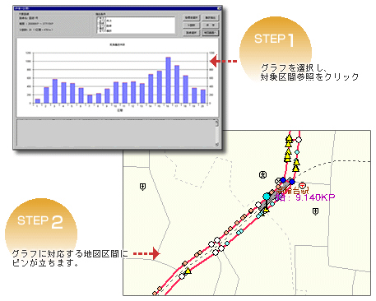Click the scroll-up arrow of lower text panel
The width and height of the screenshot is (376, 301).
(x=216, y=123)
